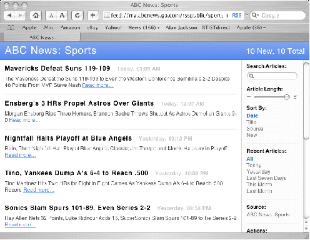Sort articles by Date
Viewport: 310px width, 240px height.
pyautogui.click(x=252, y=116)
